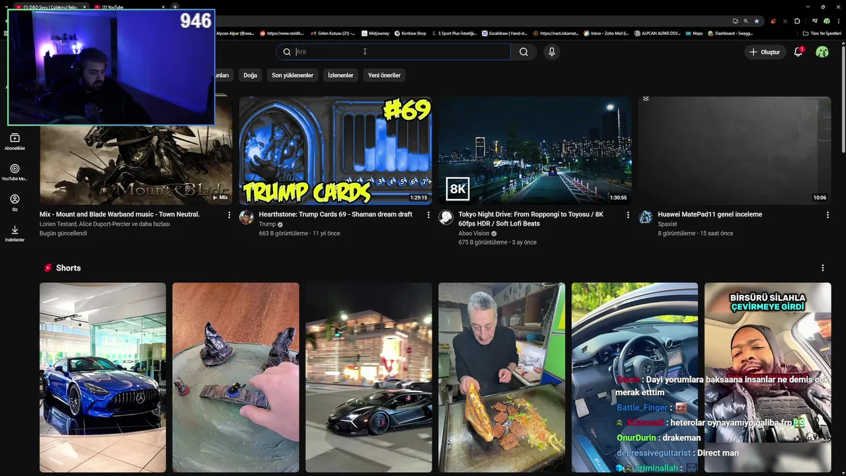Open the Chrome three-dot menu
The height and width of the screenshot is (476, 846).
[x=838, y=21]
